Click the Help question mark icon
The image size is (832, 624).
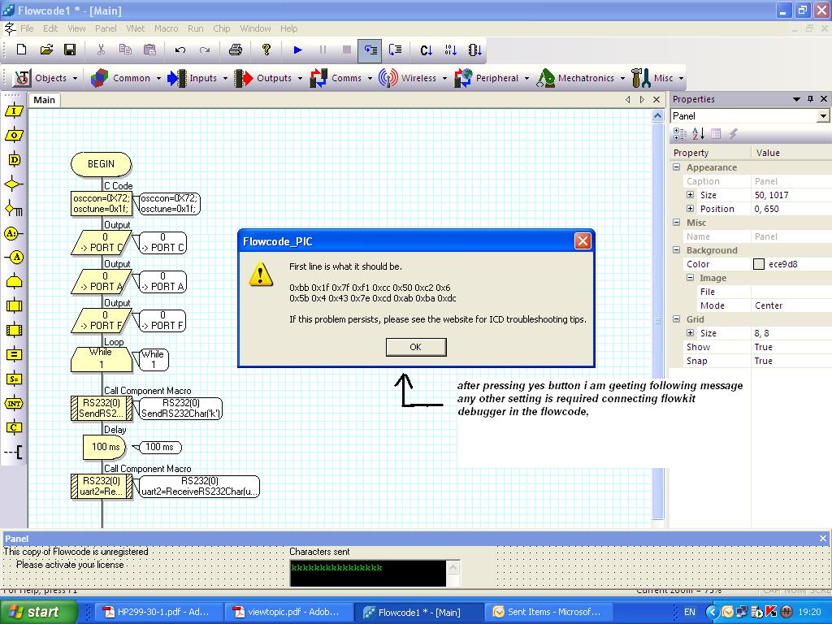click(266, 50)
